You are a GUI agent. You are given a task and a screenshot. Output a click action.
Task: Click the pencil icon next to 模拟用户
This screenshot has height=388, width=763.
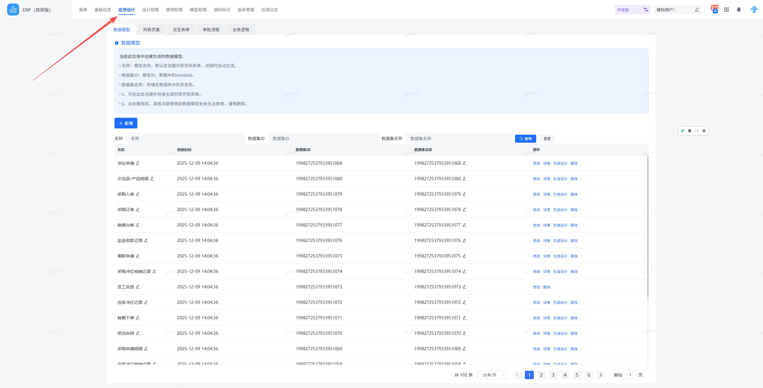click(697, 10)
